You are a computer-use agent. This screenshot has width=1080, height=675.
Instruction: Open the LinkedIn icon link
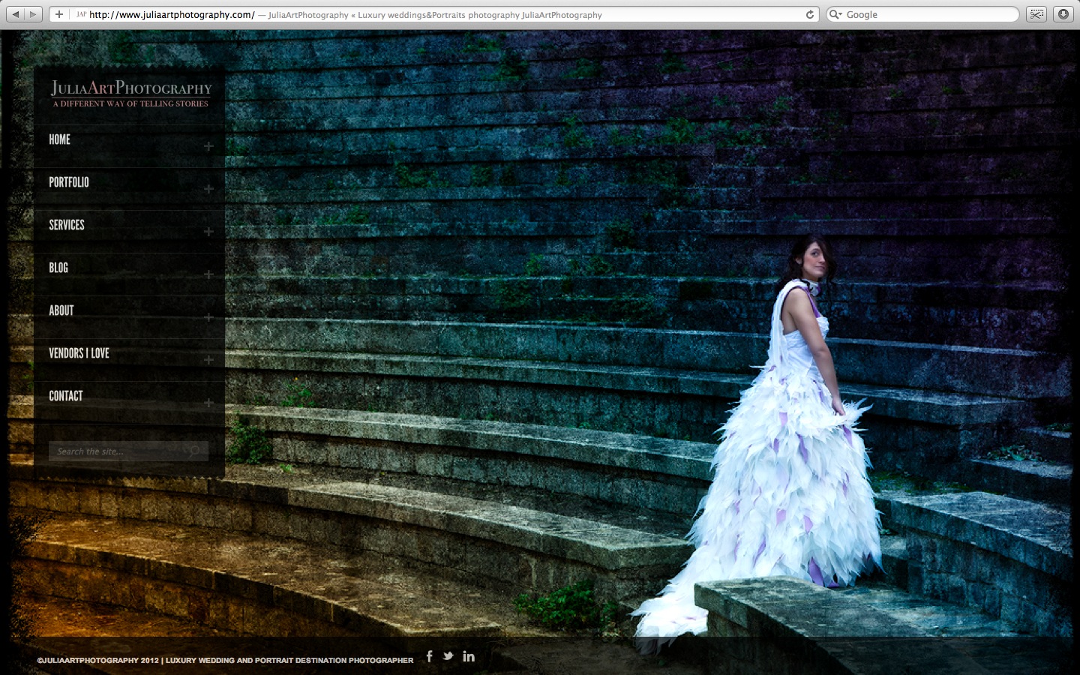(x=469, y=656)
